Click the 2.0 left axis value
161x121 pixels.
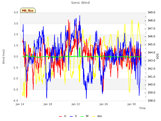pos(16,35)
